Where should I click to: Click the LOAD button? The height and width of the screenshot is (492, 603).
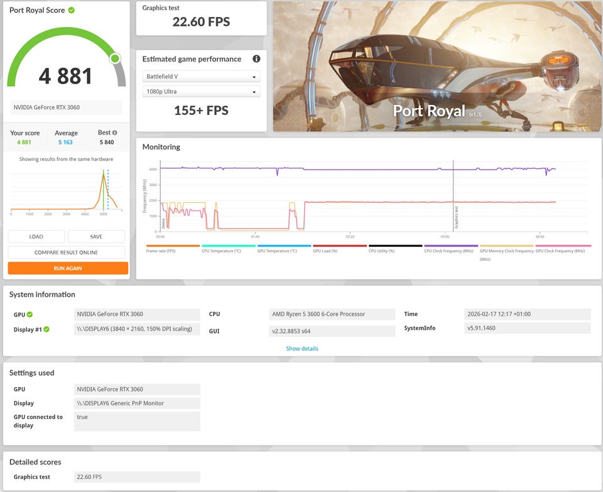36,237
